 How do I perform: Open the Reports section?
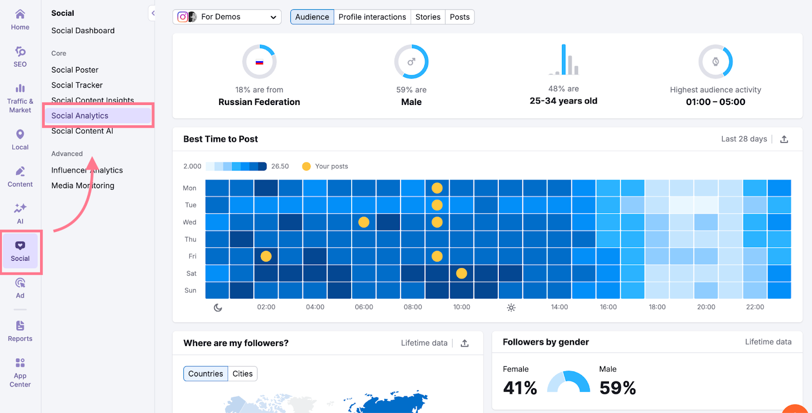point(20,331)
